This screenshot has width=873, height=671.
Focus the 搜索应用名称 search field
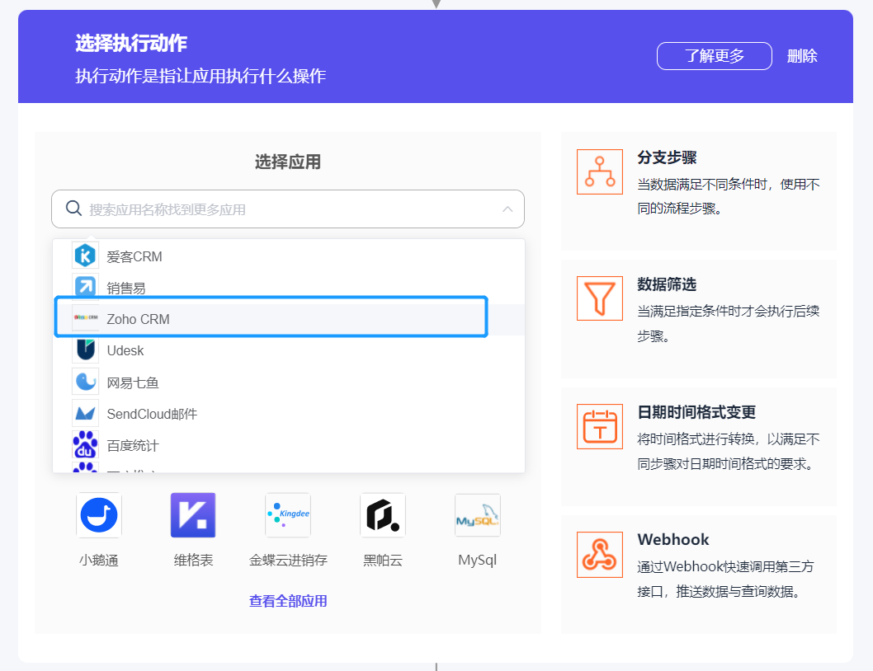(x=288, y=209)
